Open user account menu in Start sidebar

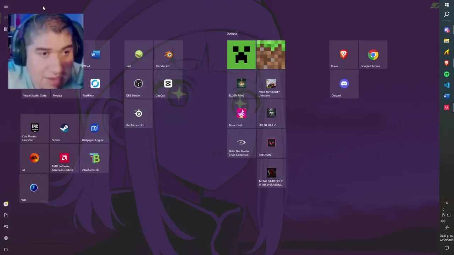[6, 204]
